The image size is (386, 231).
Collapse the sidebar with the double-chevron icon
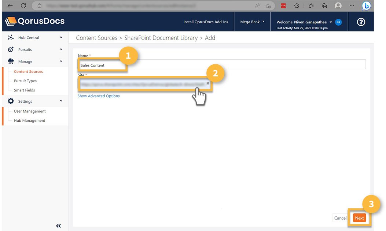click(58, 226)
